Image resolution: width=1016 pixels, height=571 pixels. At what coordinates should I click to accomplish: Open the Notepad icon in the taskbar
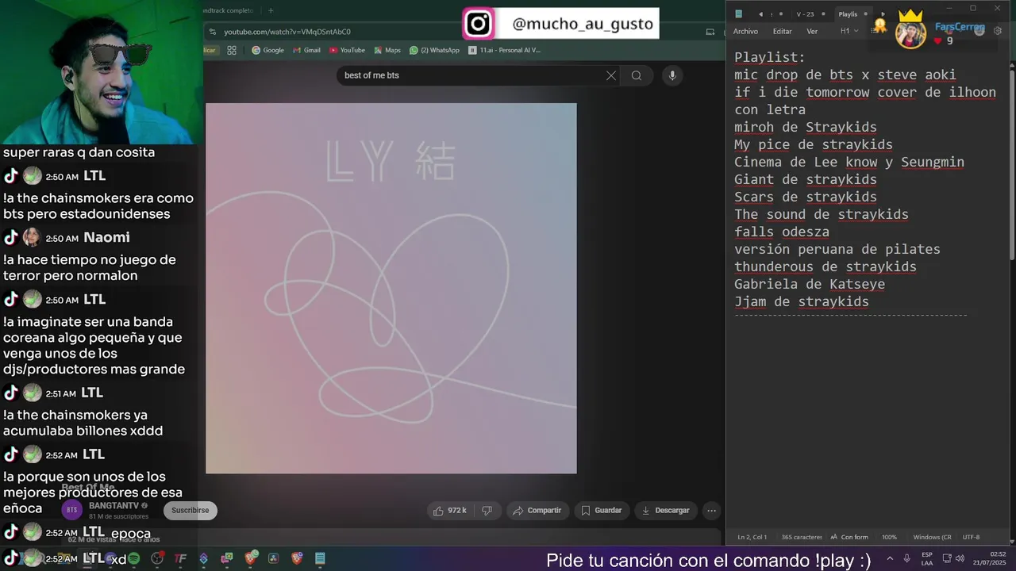point(320,558)
